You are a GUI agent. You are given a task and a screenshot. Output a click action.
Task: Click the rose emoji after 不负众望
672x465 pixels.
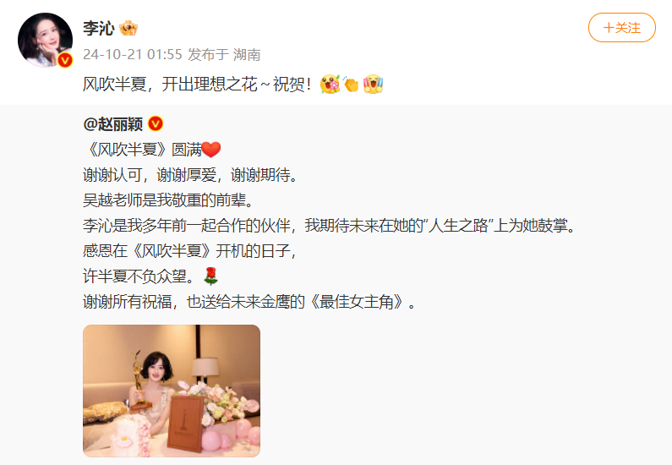coord(210,276)
